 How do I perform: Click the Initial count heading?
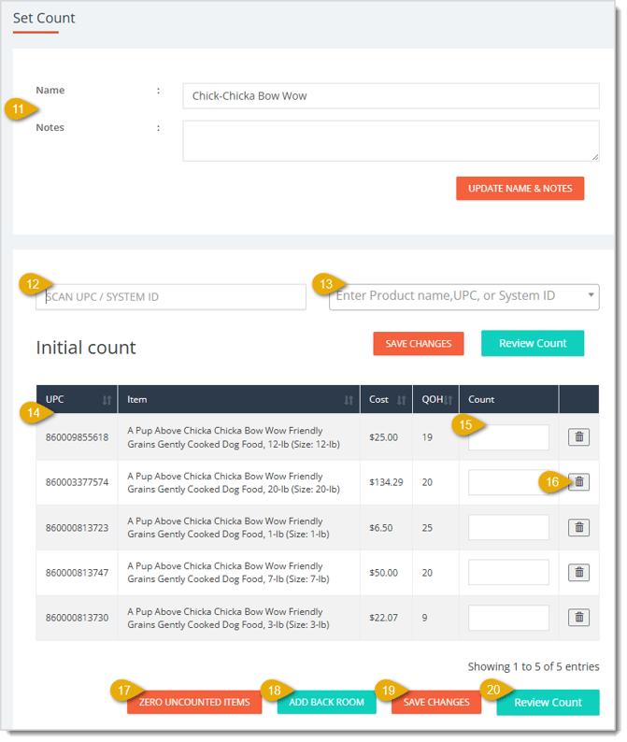tap(86, 348)
